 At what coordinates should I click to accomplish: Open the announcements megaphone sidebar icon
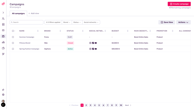coord(3,90)
